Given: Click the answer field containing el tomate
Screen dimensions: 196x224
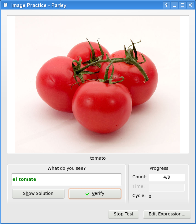Looking at the screenshot, I should click(66, 180).
